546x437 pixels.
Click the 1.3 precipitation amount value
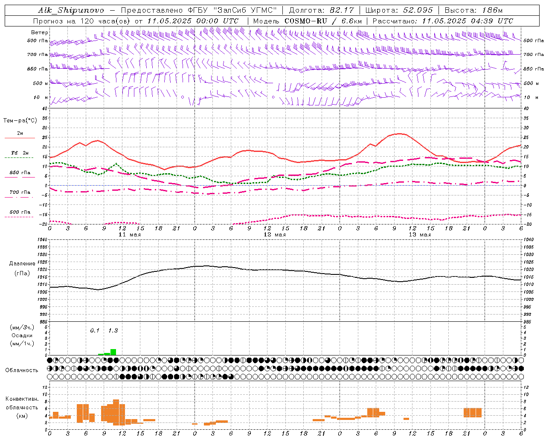pyautogui.click(x=113, y=331)
